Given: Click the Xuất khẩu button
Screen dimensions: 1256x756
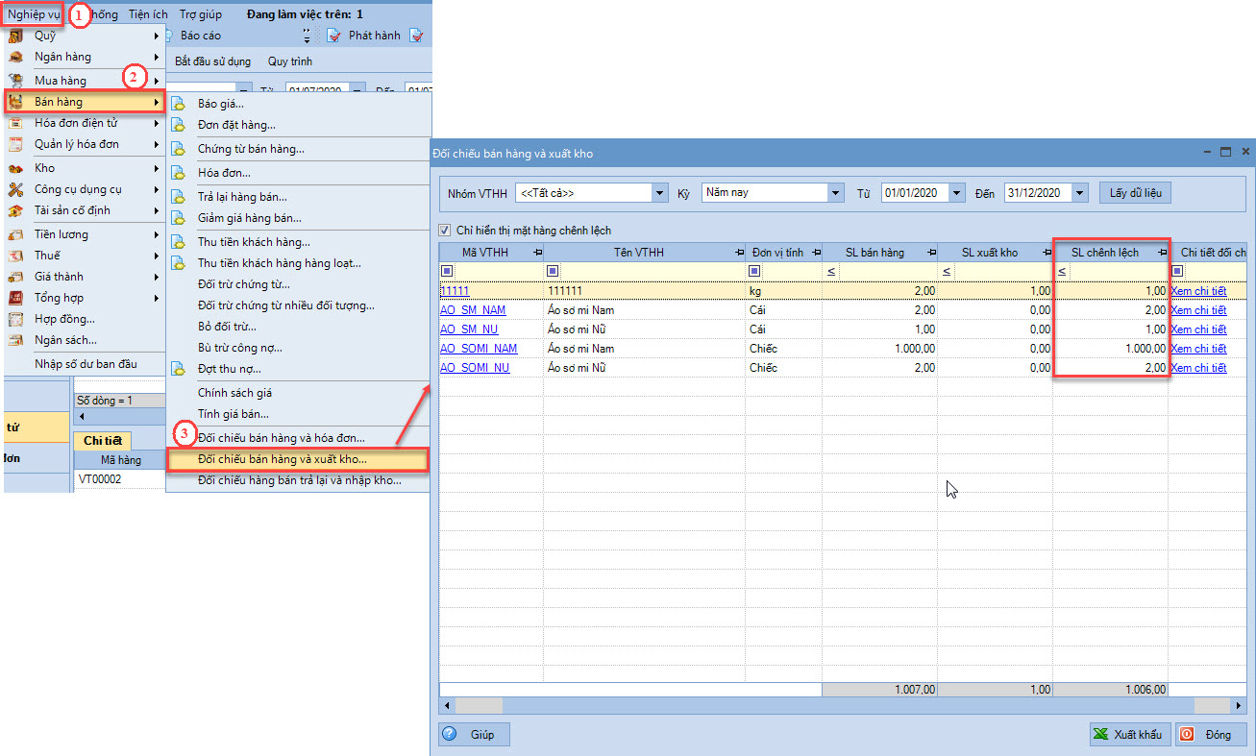Looking at the screenshot, I should pyautogui.click(x=1129, y=734).
